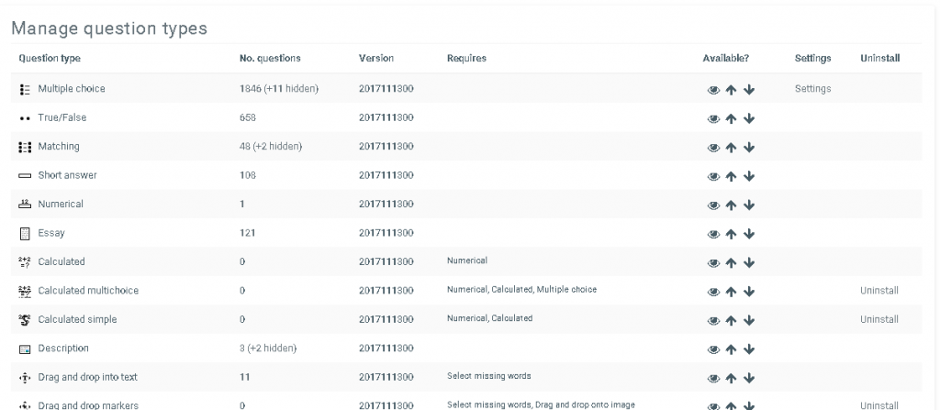This screenshot has width=940, height=410.
Task: Move Description type down one row
Action: (749, 349)
